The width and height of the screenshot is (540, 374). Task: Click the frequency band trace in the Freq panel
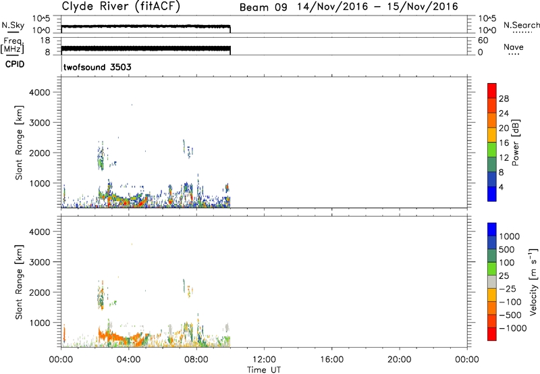[146, 49]
